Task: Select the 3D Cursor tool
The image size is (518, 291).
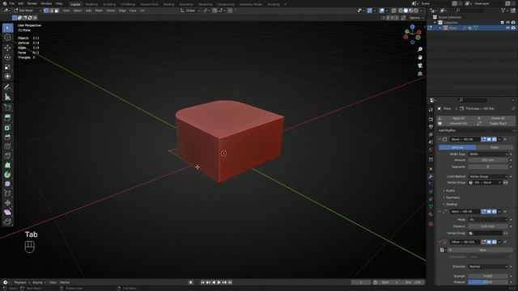Action: coord(7,37)
